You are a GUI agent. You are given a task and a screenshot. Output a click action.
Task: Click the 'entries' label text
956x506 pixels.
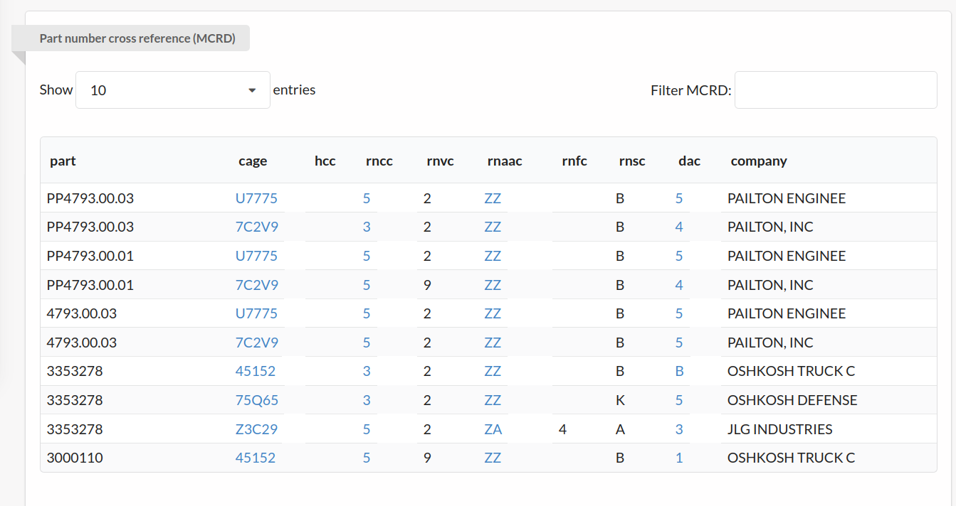click(294, 90)
